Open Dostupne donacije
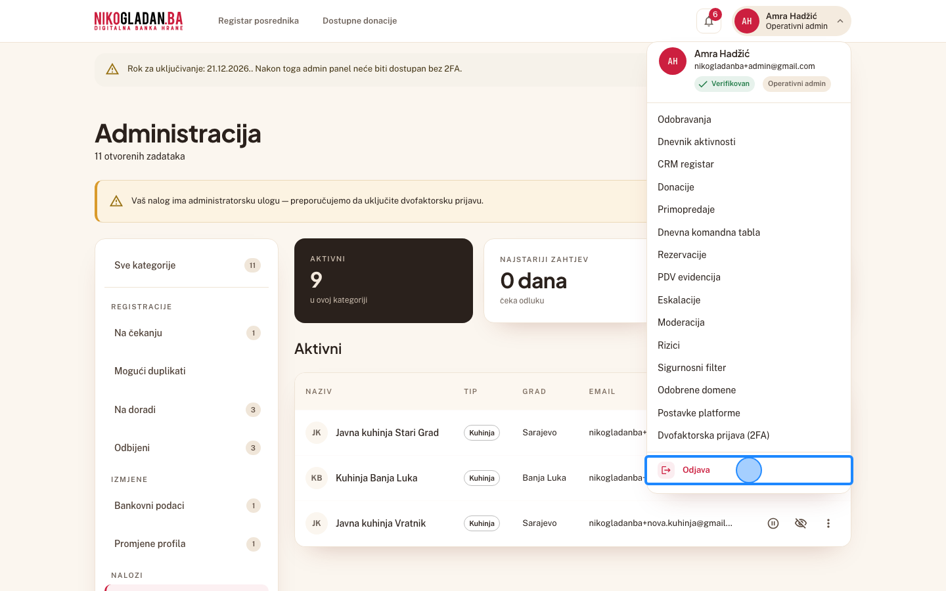The width and height of the screenshot is (946, 591). (359, 21)
